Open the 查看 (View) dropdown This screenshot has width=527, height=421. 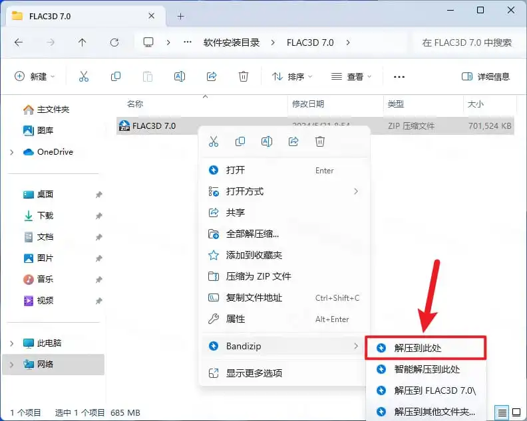(351, 76)
